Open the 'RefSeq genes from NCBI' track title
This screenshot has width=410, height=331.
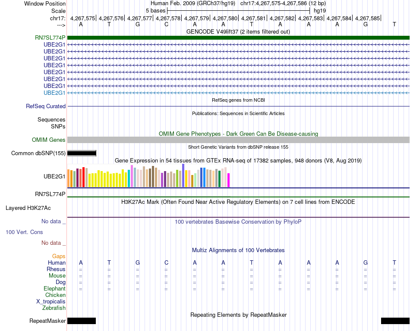click(x=238, y=100)
